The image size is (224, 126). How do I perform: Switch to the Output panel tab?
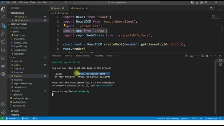tap(69, 56)
